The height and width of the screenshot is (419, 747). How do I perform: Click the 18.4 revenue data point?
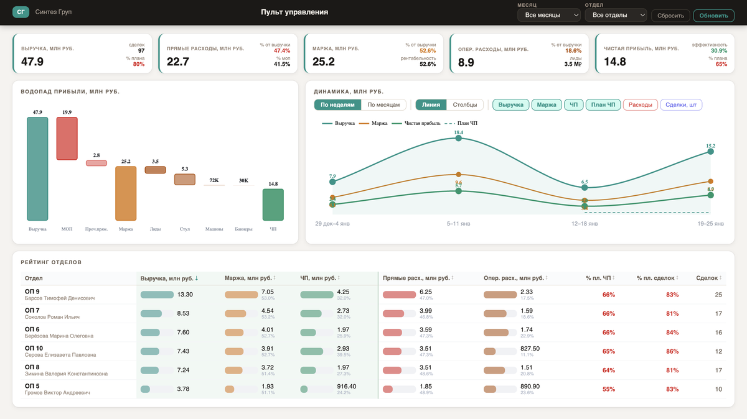tap(458, 139)
